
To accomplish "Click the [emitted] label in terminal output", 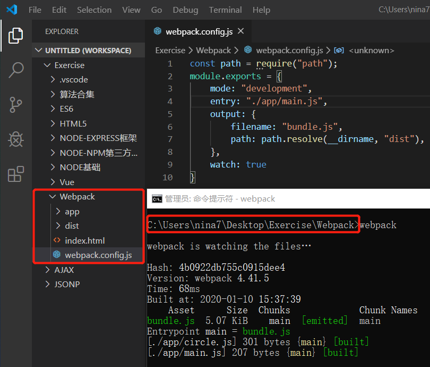I will [325, 321].
